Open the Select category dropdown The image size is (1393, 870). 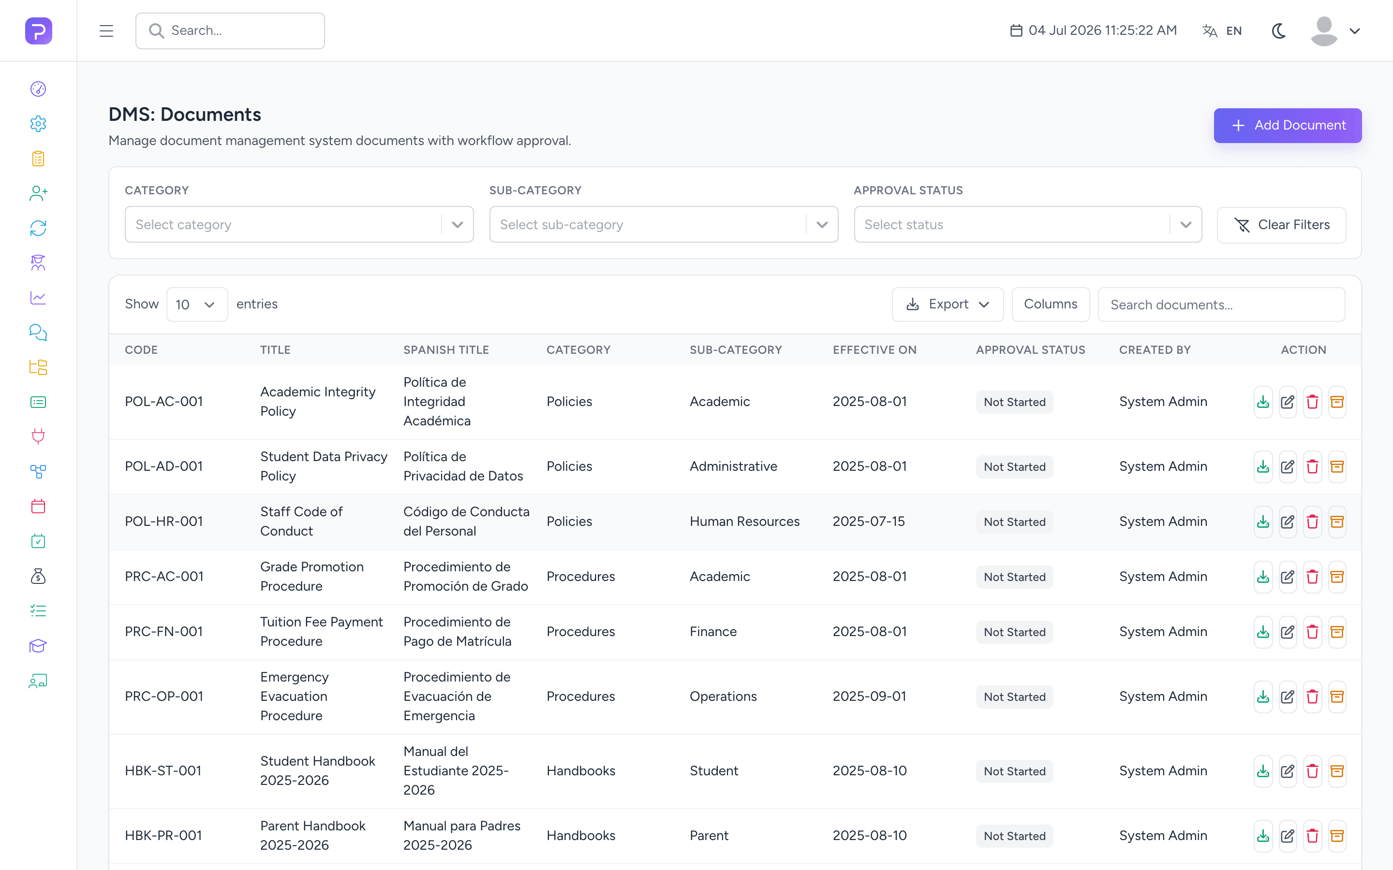[299, 224]
